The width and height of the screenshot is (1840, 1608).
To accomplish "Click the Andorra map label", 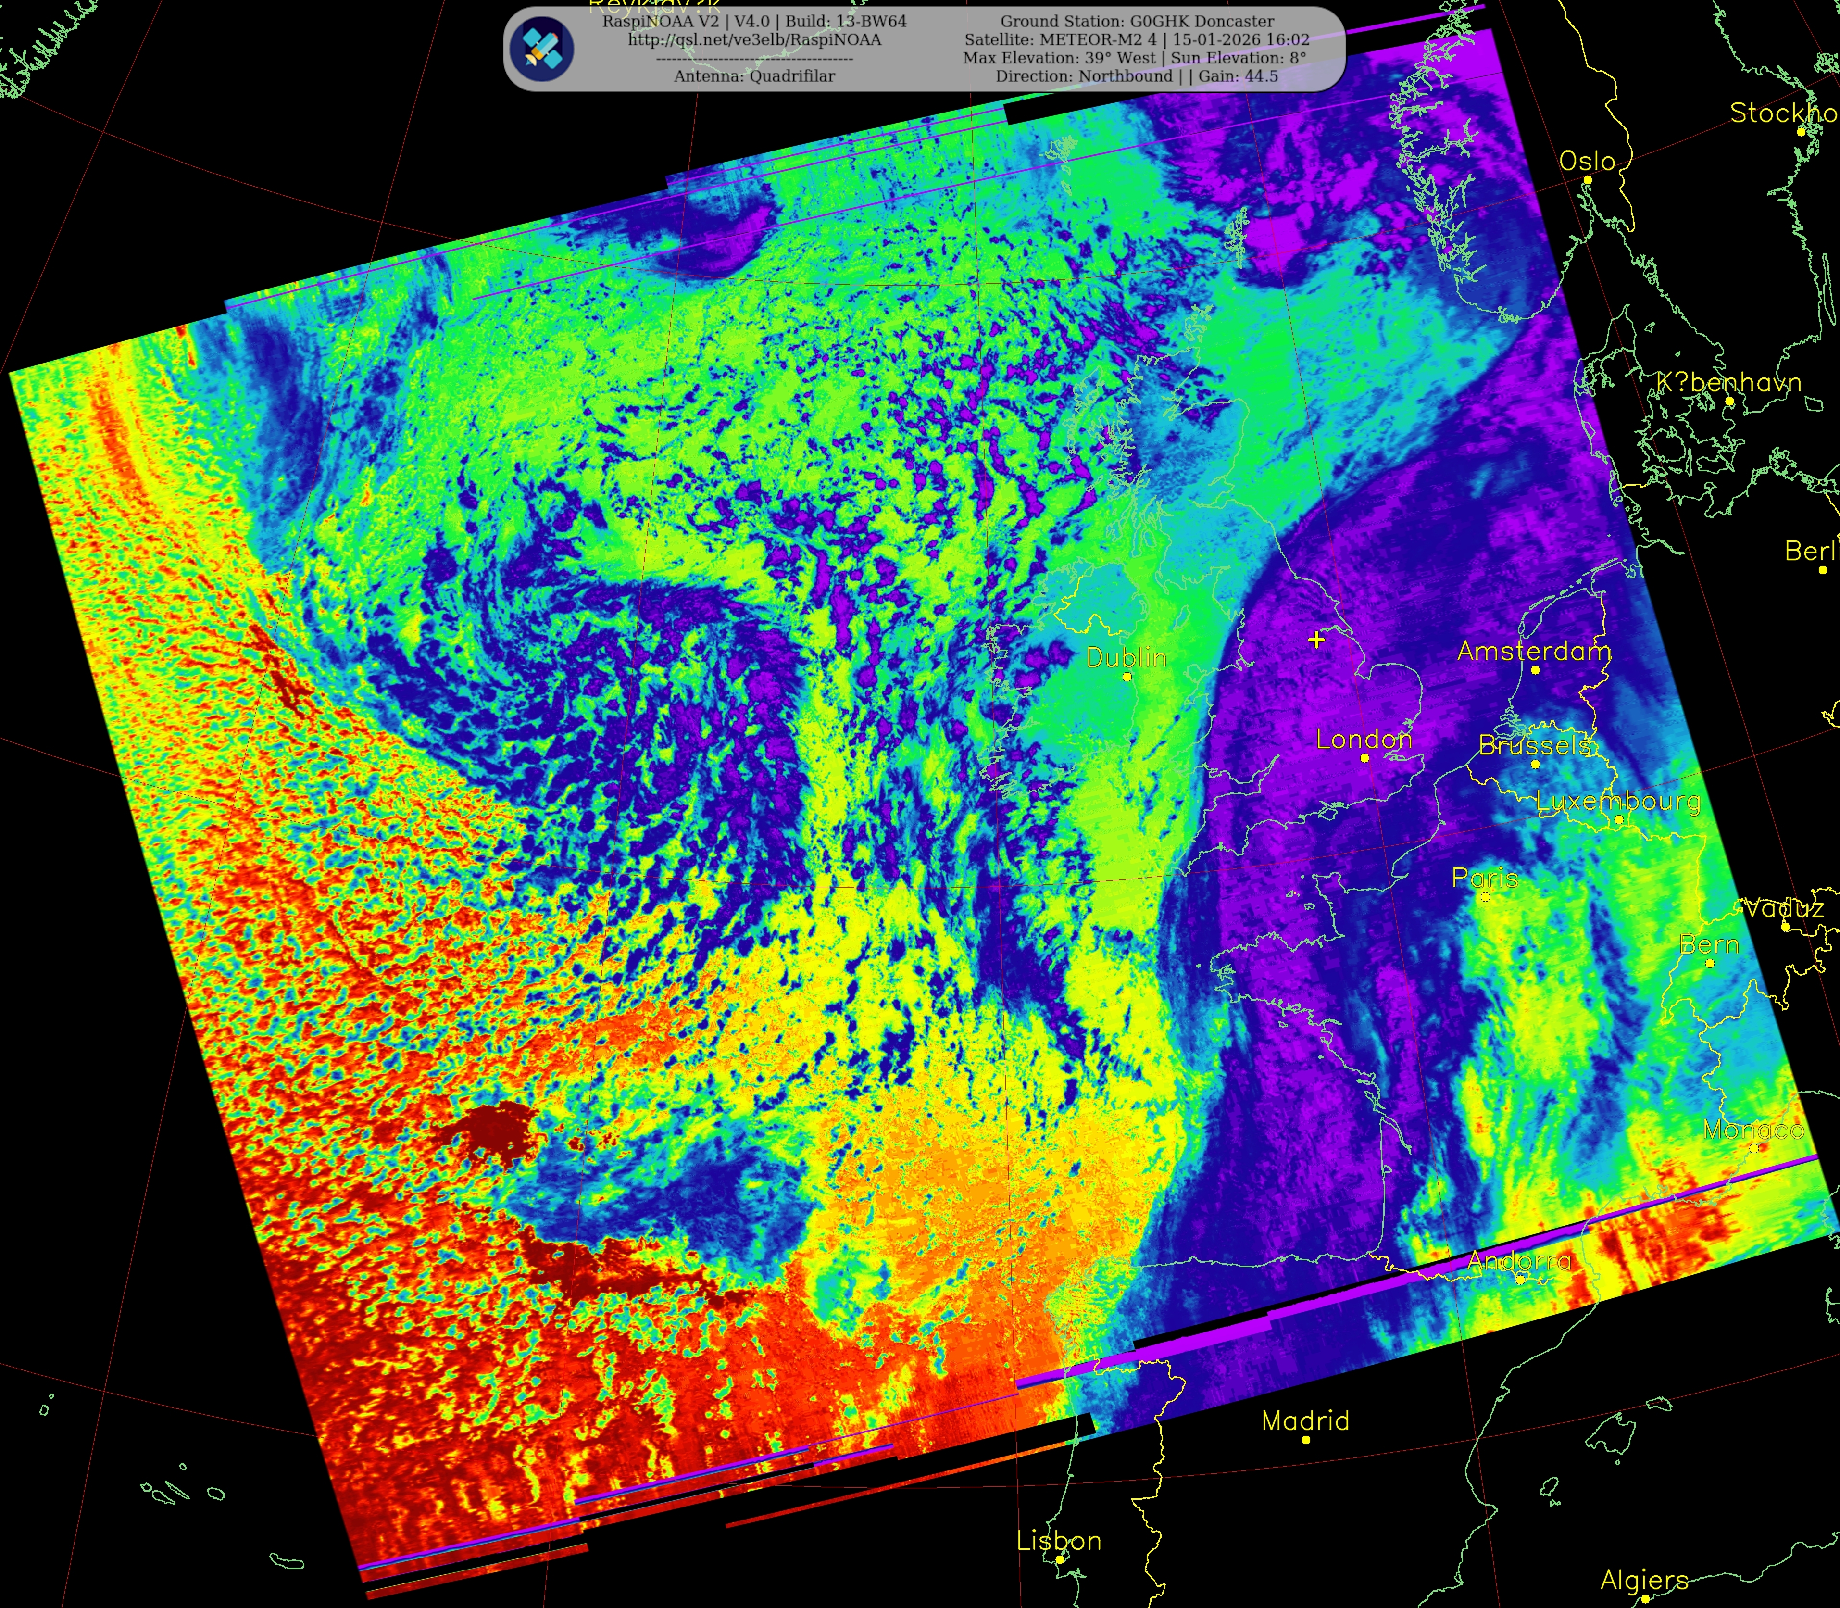I will pyautogui.click(x=1519, y=1261).
